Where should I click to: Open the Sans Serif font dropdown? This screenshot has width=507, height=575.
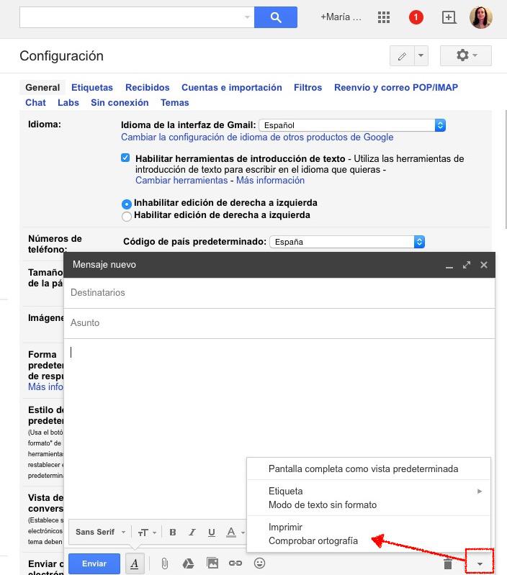[x=101, y=533]
